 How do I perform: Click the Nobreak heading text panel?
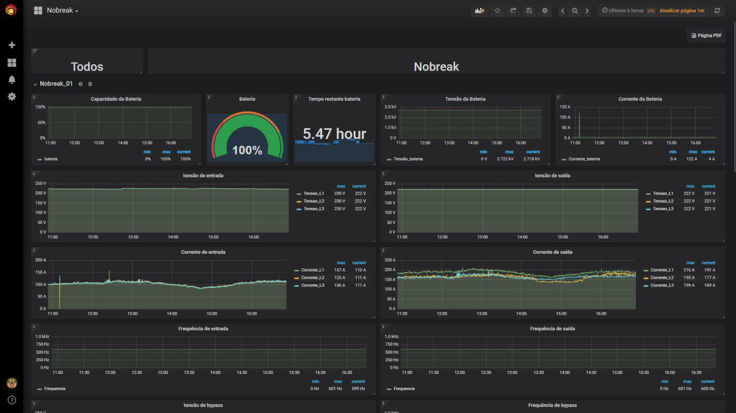(x=436, y=67)
